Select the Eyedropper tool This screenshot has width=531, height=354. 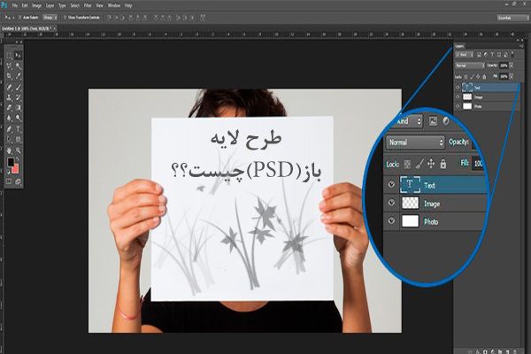tap(19, 76)
